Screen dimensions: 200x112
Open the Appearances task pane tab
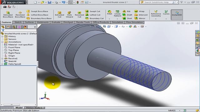tap(197, 50)
